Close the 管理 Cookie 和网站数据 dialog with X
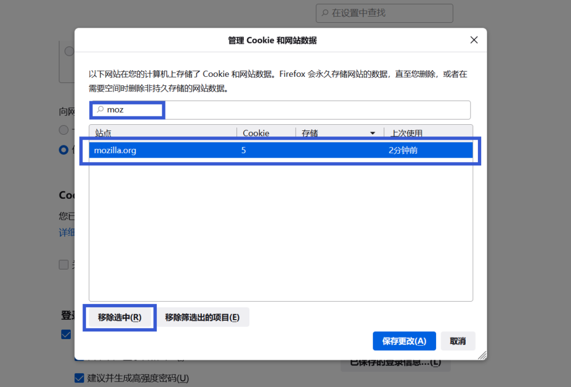The height and width of the screenshot is (387, 571). [474, 40]
